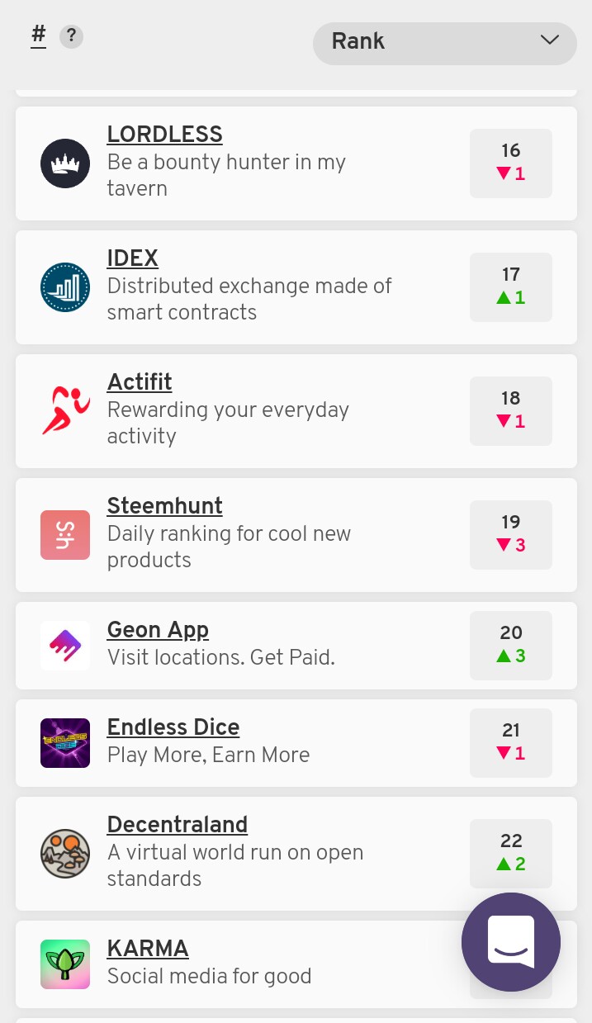Open the Endless Dice title link
This screenshot has height=1023, width=592.
[x=173, y=727]
